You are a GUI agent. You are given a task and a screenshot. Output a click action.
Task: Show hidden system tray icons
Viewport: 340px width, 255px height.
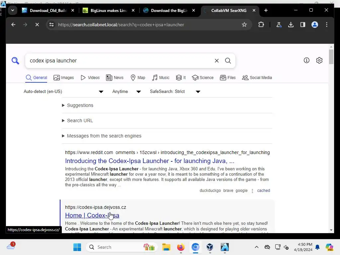click(x=257, y=247)
